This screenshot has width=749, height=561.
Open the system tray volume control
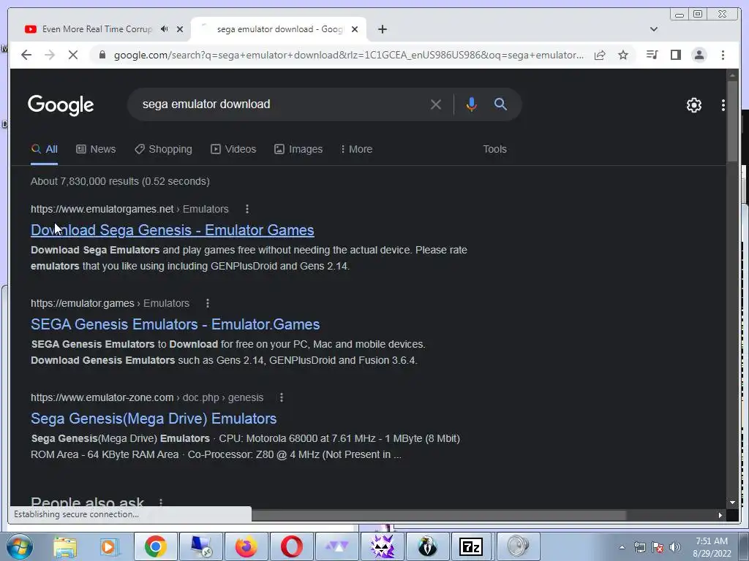[x=675, y=547]
